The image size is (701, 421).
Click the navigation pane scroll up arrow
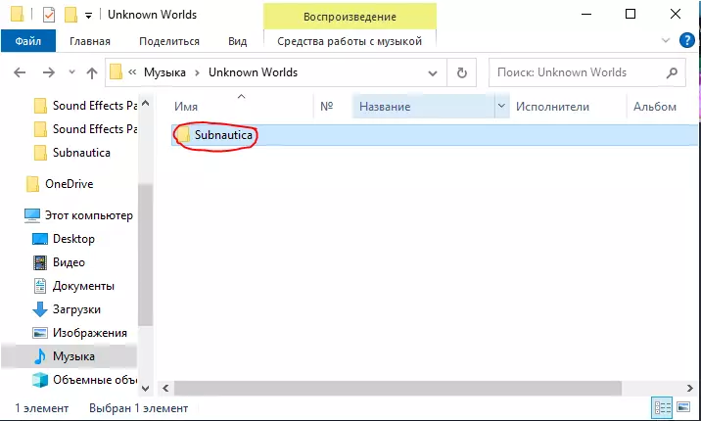tap(145, 103)
